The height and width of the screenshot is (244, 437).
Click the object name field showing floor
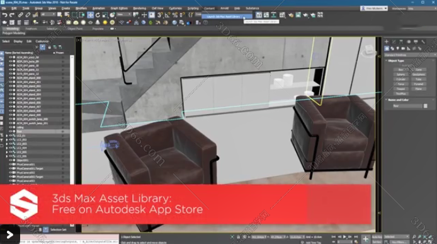[x=407, y=106]
